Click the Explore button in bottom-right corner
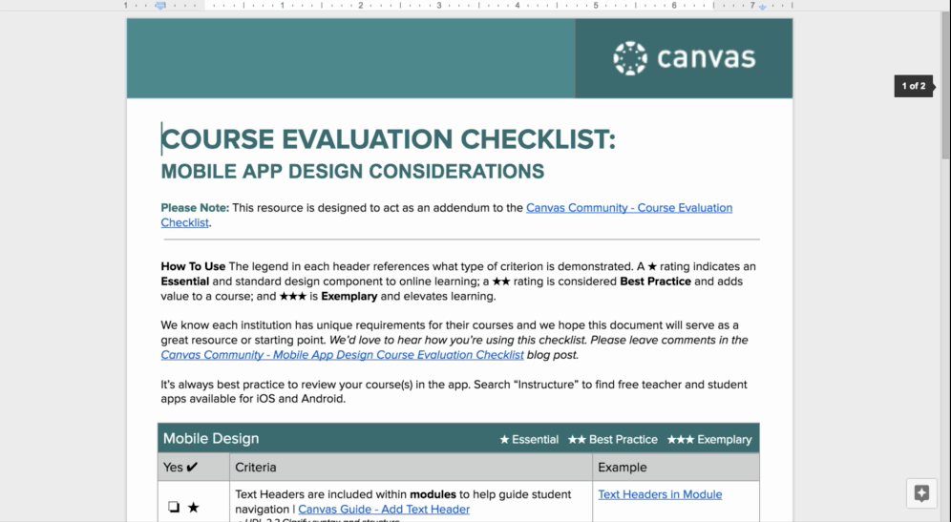The width and height of the screenshot is (951, 522). [921, 493]
